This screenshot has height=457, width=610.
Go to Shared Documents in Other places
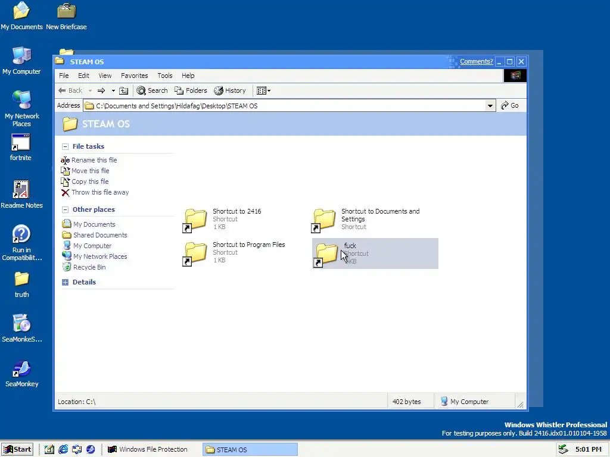(x=95, y=235)
